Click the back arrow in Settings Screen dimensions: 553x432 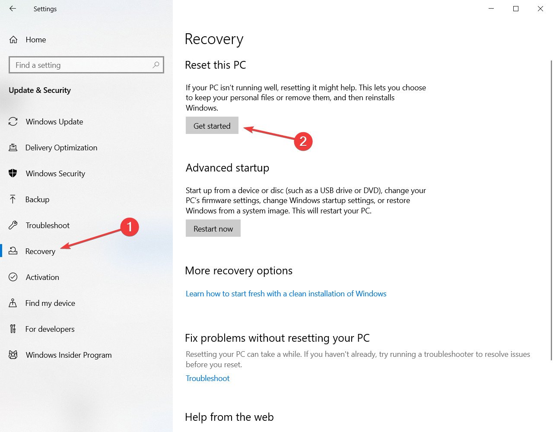coord(13,9)
